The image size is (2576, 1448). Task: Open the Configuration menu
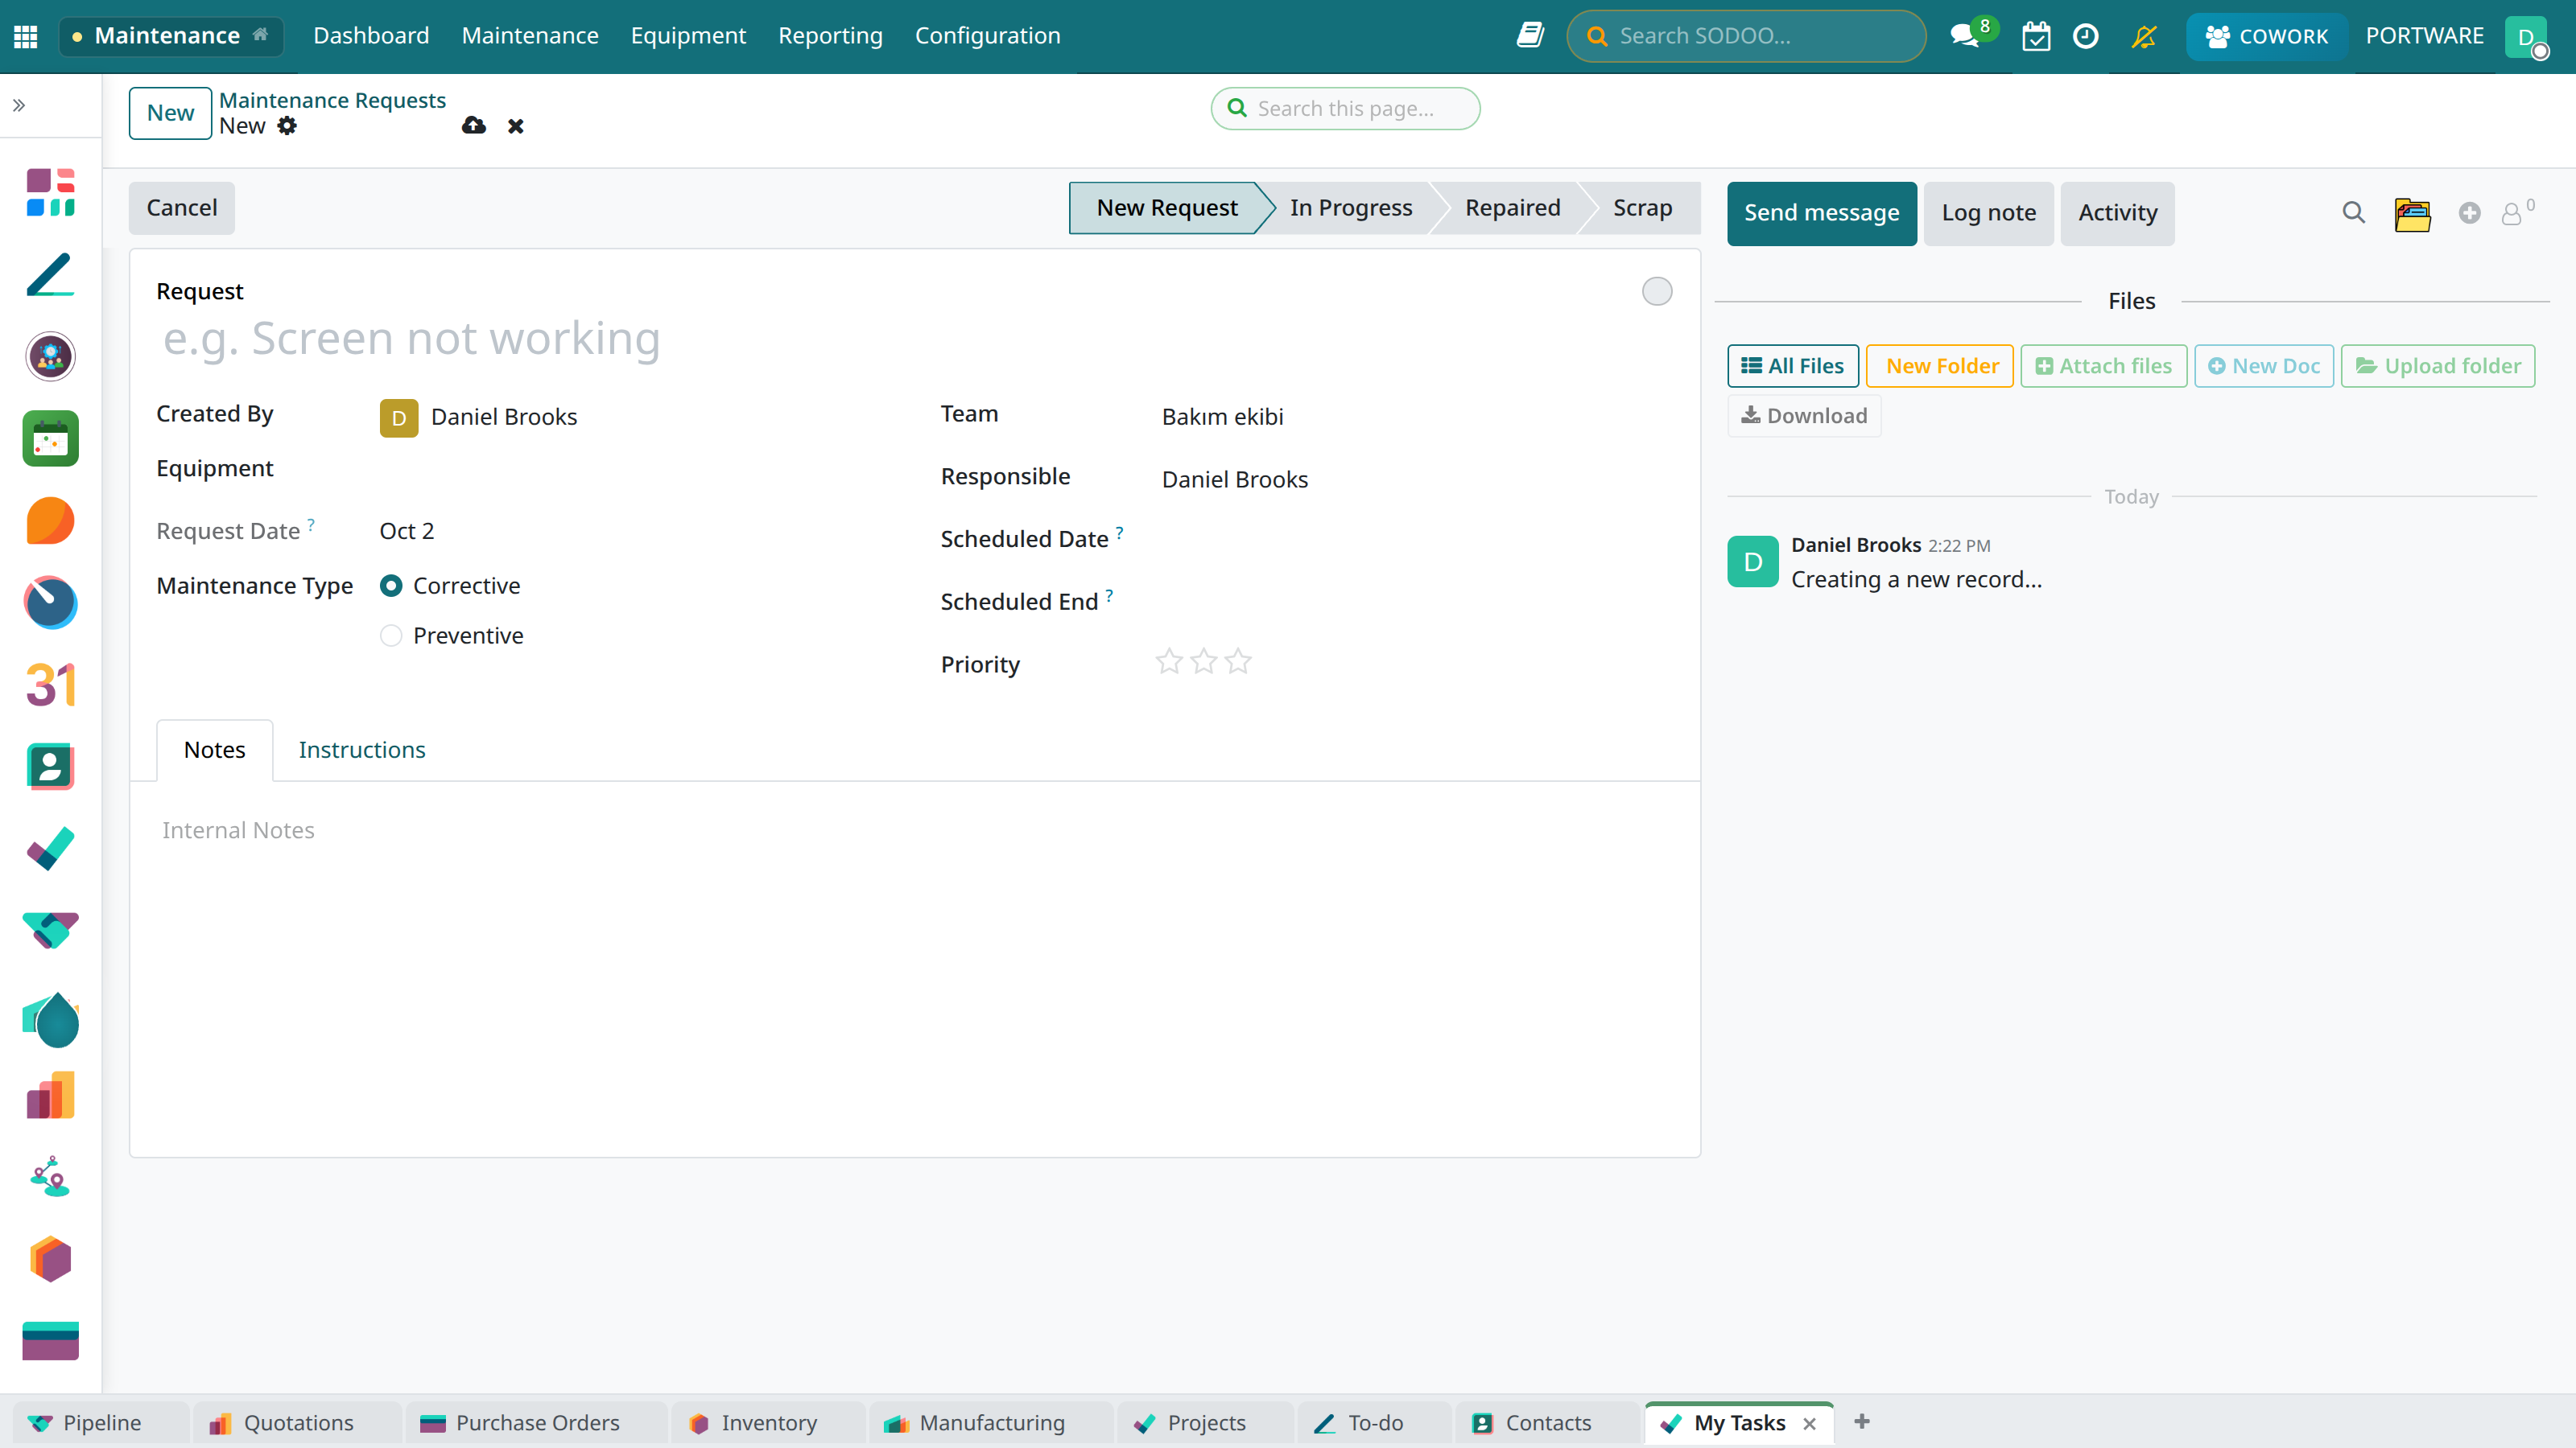coord(987,36)
